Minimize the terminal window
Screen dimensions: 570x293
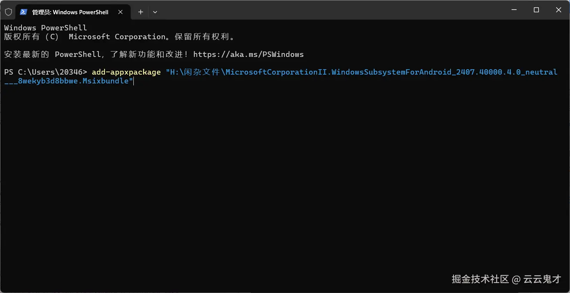(x=514, y=10)
